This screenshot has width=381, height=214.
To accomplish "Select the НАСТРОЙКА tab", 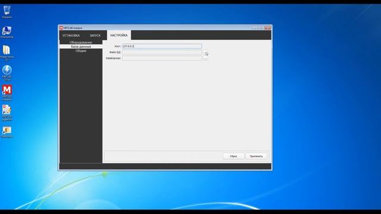I will (119, 36).
